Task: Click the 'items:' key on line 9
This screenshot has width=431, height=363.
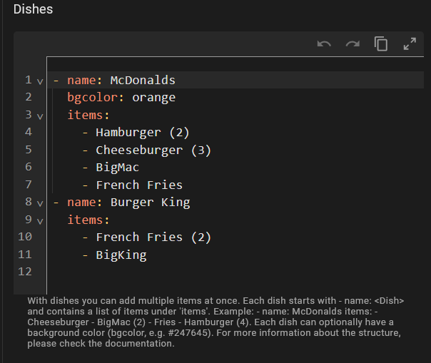Action: 88,220
